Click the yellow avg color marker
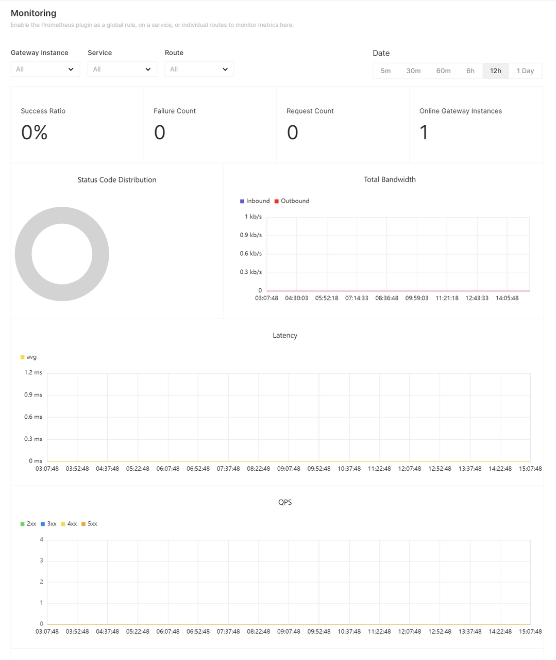Viewport: 556px width, 660px height. (x=22, y=357)
